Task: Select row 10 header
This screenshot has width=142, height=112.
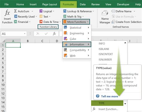Action: 3,85
